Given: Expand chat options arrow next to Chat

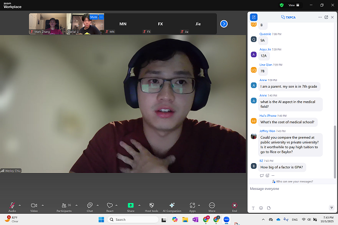Looking at the screenshot, I should [98, 205].
